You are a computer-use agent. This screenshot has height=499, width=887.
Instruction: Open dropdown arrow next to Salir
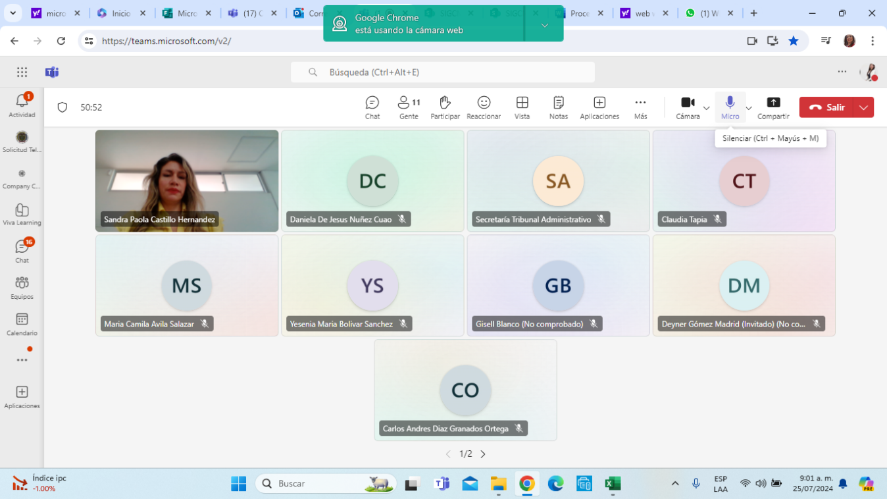pos(863,107)
